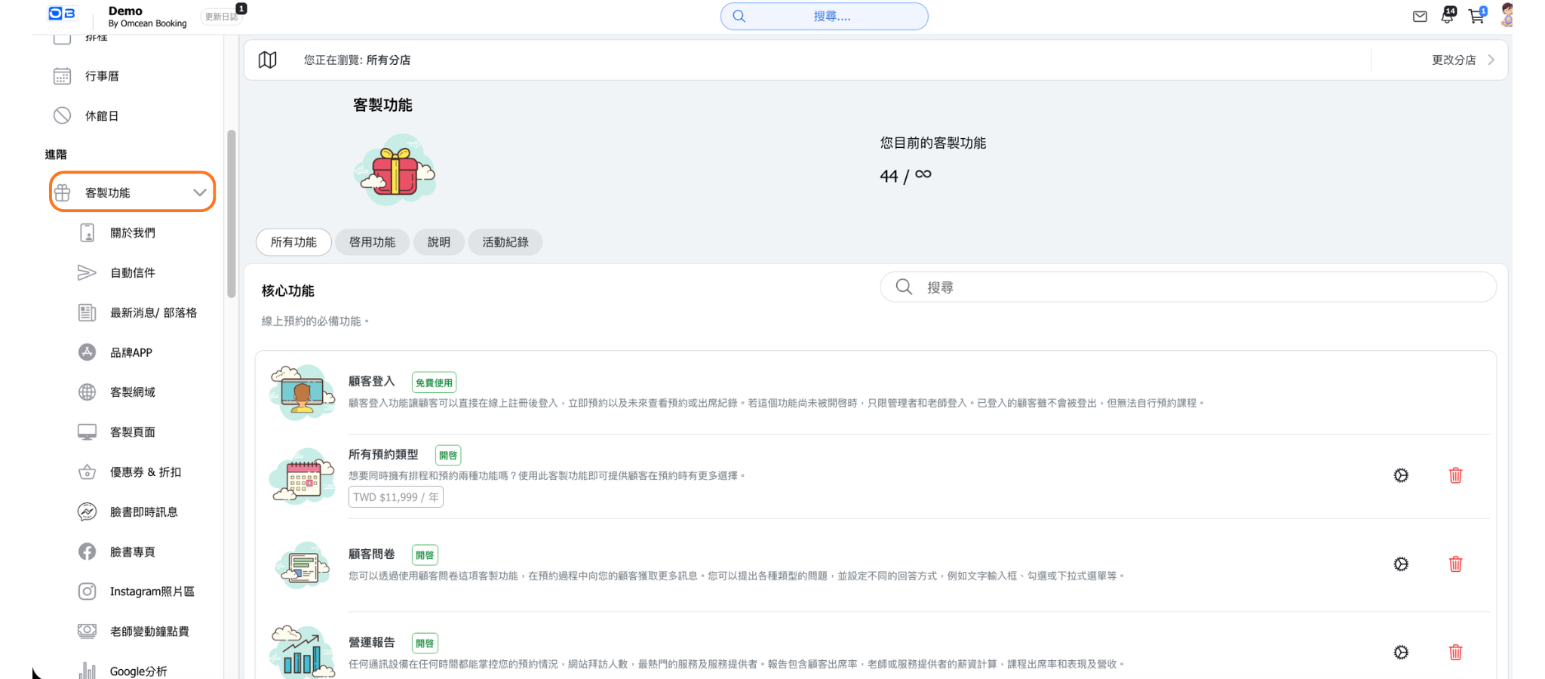Switch to the 活動紀錄 tab
The height and width of the screenshot is (679, 1545).
point(505,242)
